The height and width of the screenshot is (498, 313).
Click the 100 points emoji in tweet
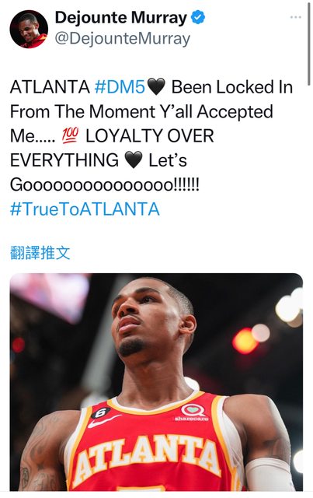coord(70,136)
